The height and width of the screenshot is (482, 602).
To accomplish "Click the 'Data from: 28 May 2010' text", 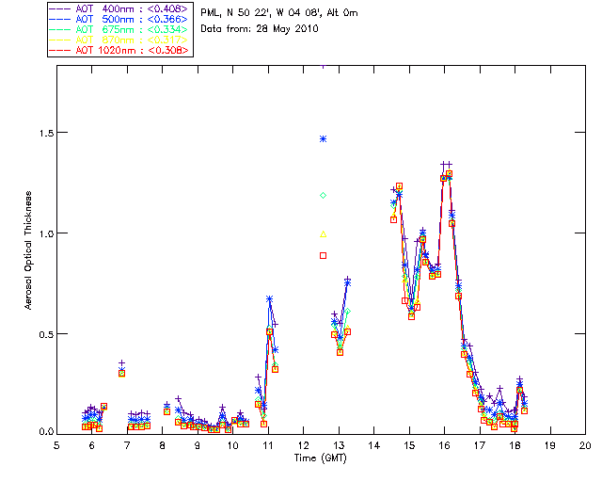I will pos(261,29).
